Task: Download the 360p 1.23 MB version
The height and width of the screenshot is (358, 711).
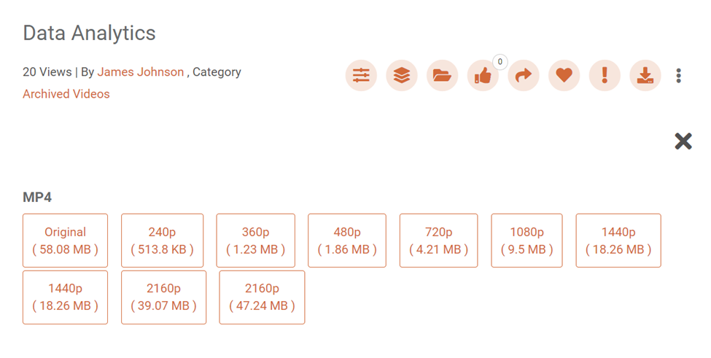Action: pyautogui.click(x=256, y=241)
